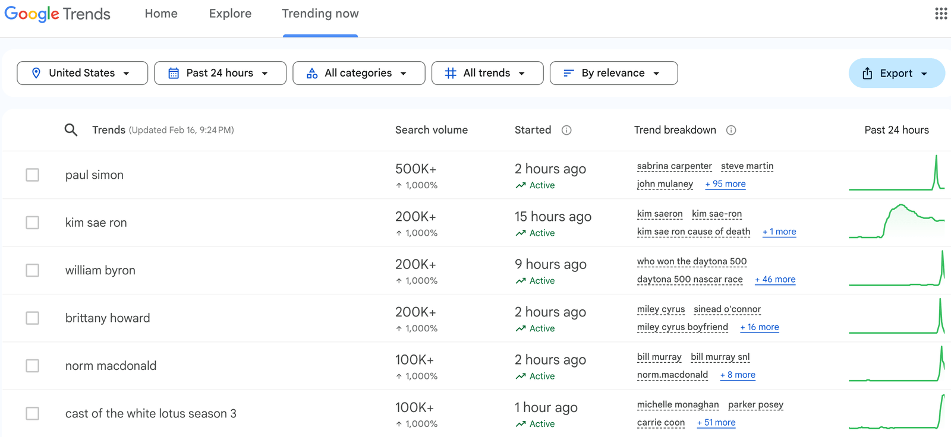Image resolution: width=951 pixels, height=437 pixels.
Task: Click the Active trend arrow for norm macdonald
Action: tap(521, 376)
